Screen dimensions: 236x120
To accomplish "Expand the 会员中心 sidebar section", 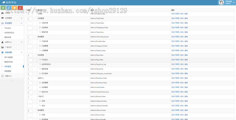I will pyautogui.click(x=22, y=42).
